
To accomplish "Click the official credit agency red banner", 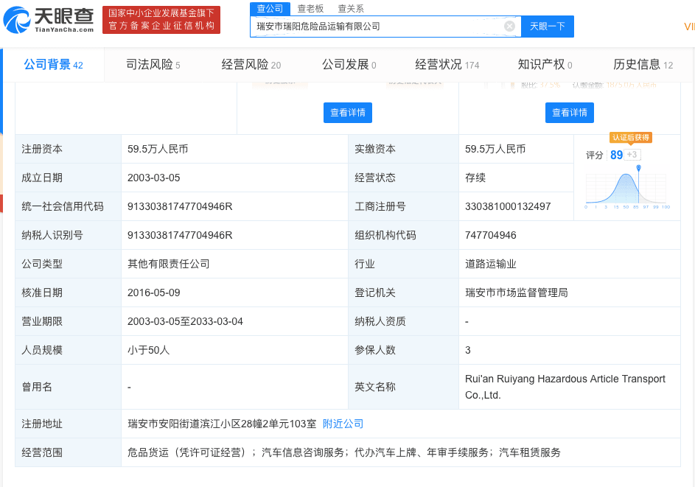I will click(x=161, y=20).
